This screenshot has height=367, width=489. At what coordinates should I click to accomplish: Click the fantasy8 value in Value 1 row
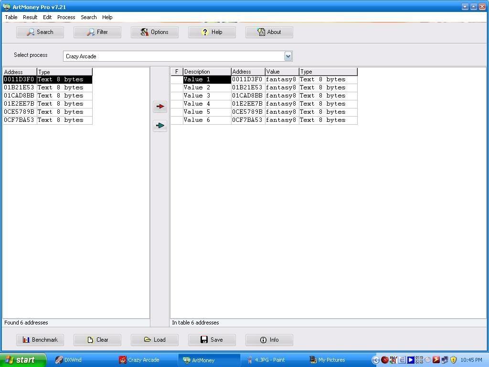coord(282,80)
